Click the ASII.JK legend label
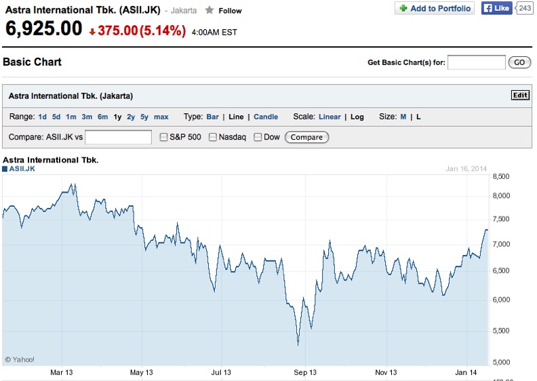 coord(22,169)
